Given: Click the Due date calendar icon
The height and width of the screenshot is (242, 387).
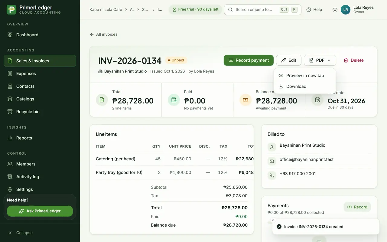Looking at the screenshot, I should coord(317,100).
